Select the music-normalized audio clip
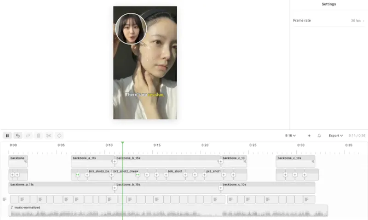This screenshot has height=220, width=368. tap(168, 211)
